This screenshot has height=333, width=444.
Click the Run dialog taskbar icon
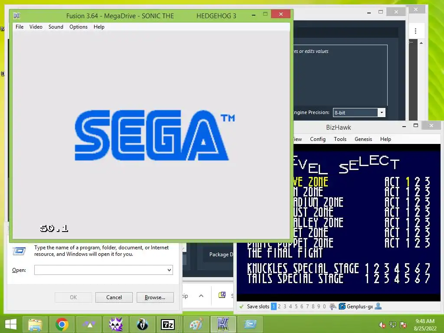(250, 324)
